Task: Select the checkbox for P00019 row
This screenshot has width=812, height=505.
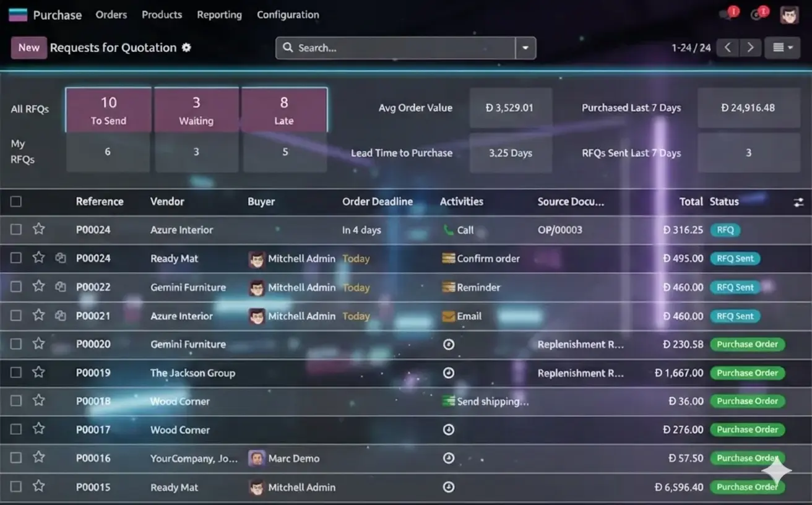Action: 16,373
